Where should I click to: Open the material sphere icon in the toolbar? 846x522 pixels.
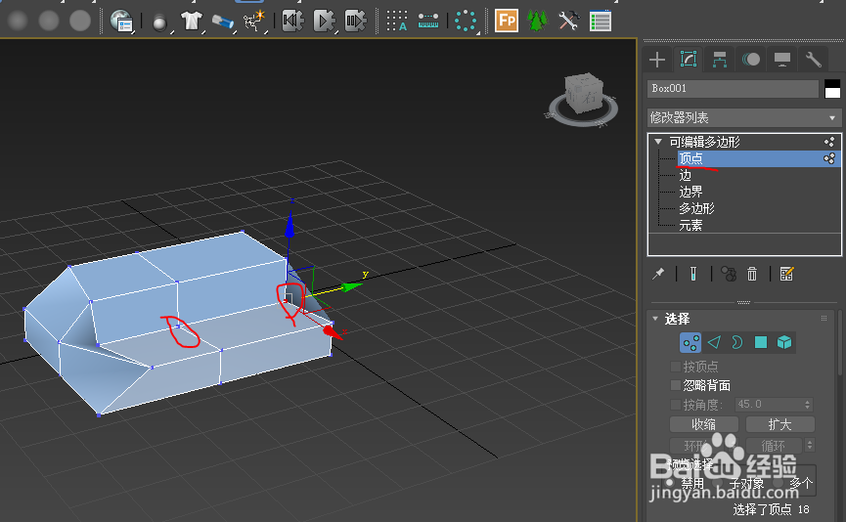(x=159, y=22)
